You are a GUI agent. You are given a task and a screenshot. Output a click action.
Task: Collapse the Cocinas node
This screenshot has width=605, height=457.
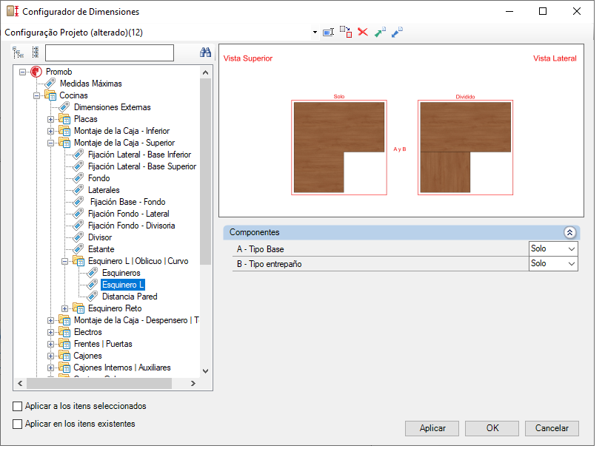[x=36, y=95]
